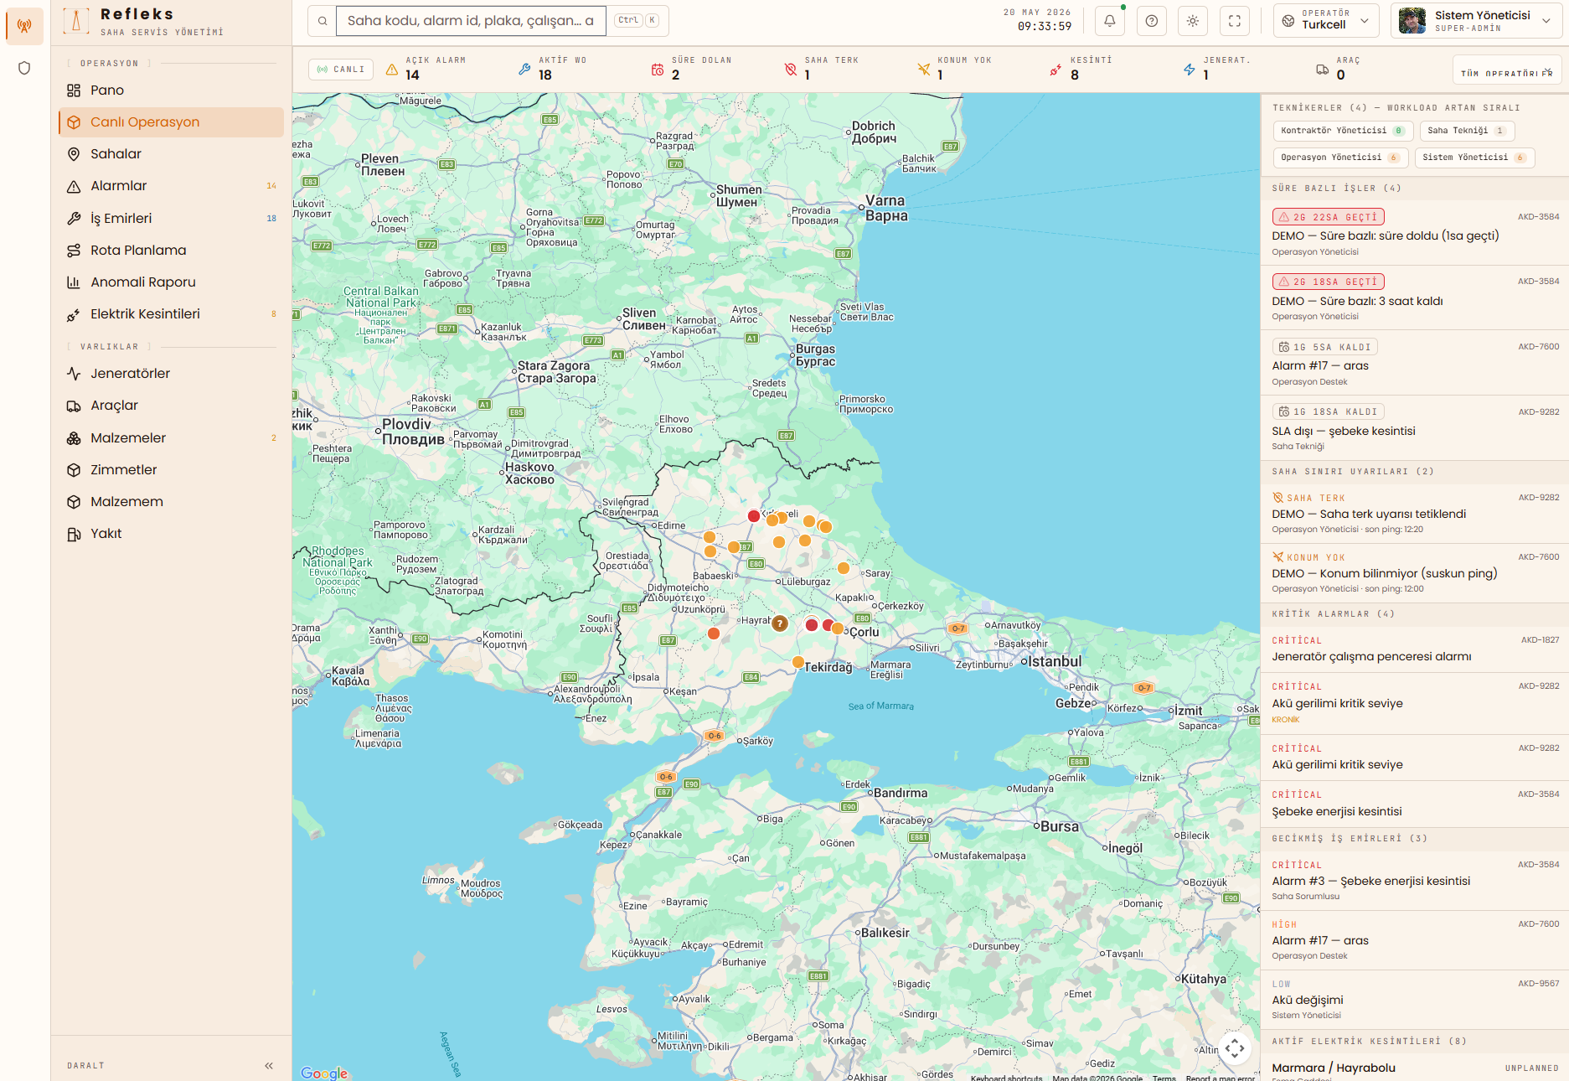Select the Saha Terk stat icon

pos(791,70)
